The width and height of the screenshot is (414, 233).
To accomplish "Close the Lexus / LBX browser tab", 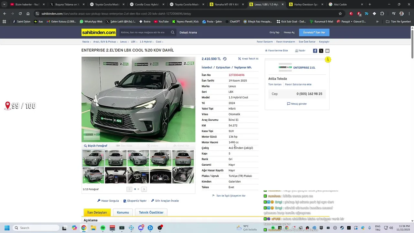I will tap(283, 5).
